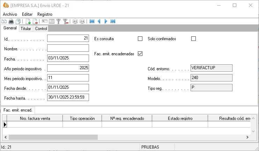Click the Tipo operación column header
This screenshot has height=151, width=259.
coord(82,118)
